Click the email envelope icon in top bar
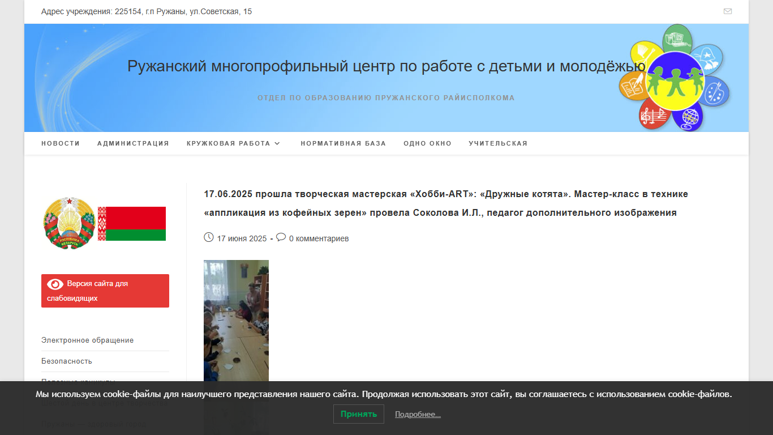 click(x=728, y=11)
